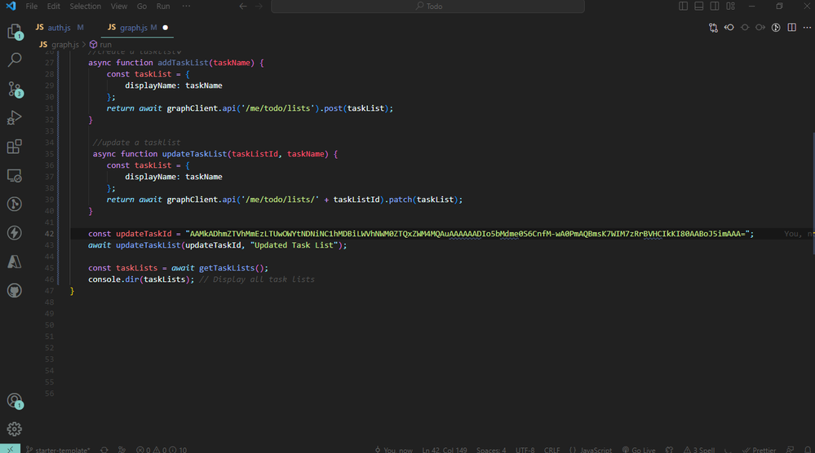Open the Run menu
This screenshot has height=453, width=815.
[163, 7]
